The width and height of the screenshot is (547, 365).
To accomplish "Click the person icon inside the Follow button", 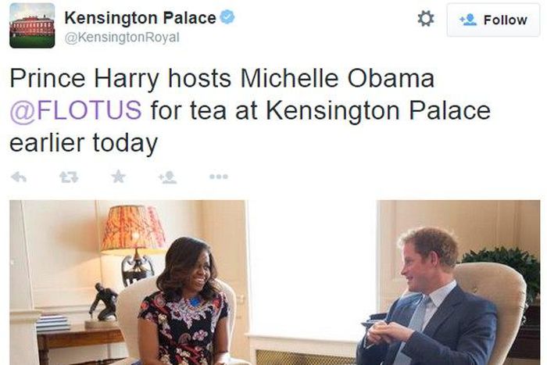I will 468,20.
